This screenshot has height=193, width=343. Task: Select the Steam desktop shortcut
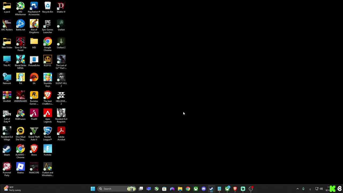pyautogui.click(x=7, y=151)
